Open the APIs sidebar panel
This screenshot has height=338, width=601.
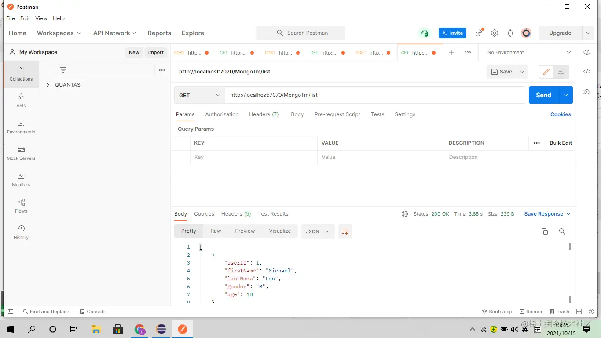[x=21, y=100]
